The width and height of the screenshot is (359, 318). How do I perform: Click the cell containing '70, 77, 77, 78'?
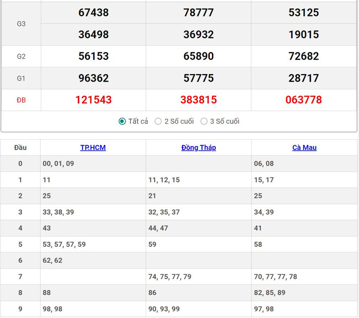tap(276, 277)
